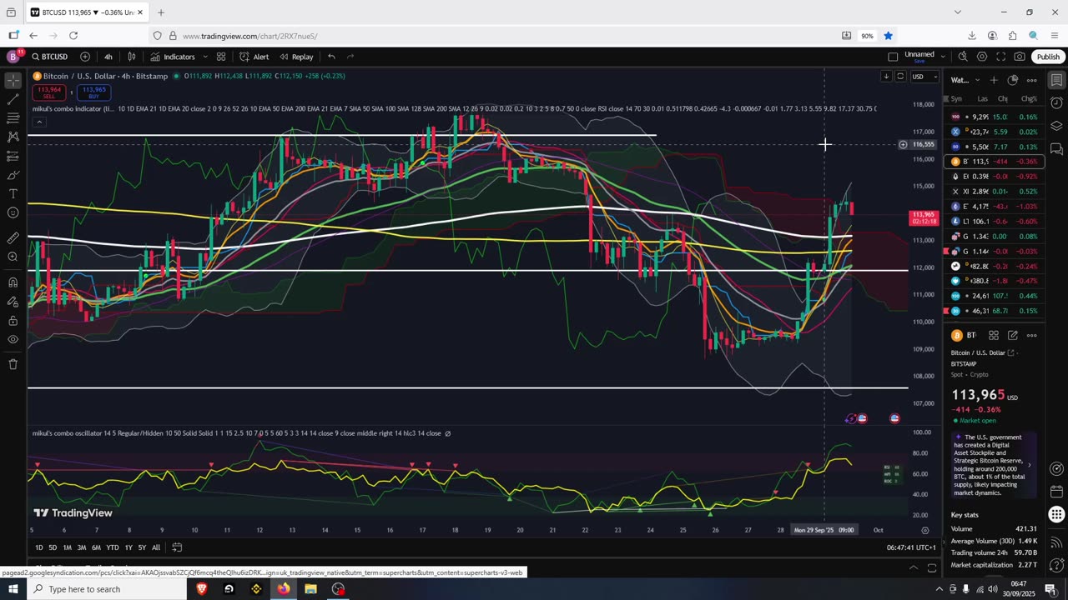1068x600 pixels.
Task: Select the 1D date range
Action: coord(39,547)
